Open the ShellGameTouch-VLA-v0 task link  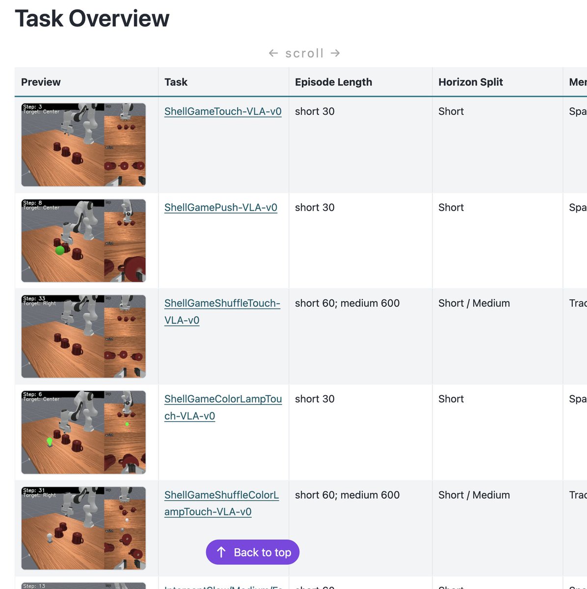tap(223, 111)
